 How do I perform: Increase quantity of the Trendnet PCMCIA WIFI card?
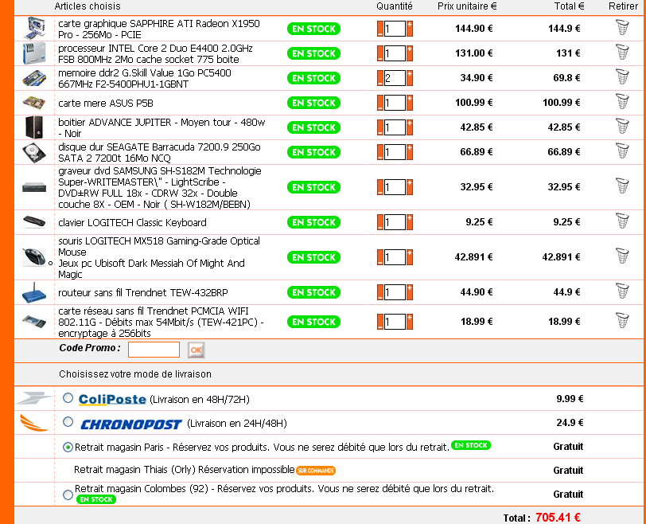pos(410,322)
